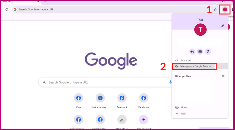Viewport: 235px width, 130px height.
Task: Open passwords via the key icon
Action: pyautogui.click(x=192, y=52)
